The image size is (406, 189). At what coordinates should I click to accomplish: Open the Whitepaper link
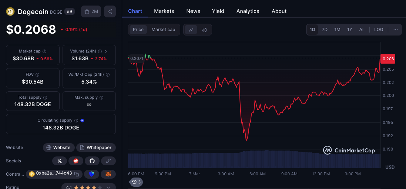pos(96,148)
